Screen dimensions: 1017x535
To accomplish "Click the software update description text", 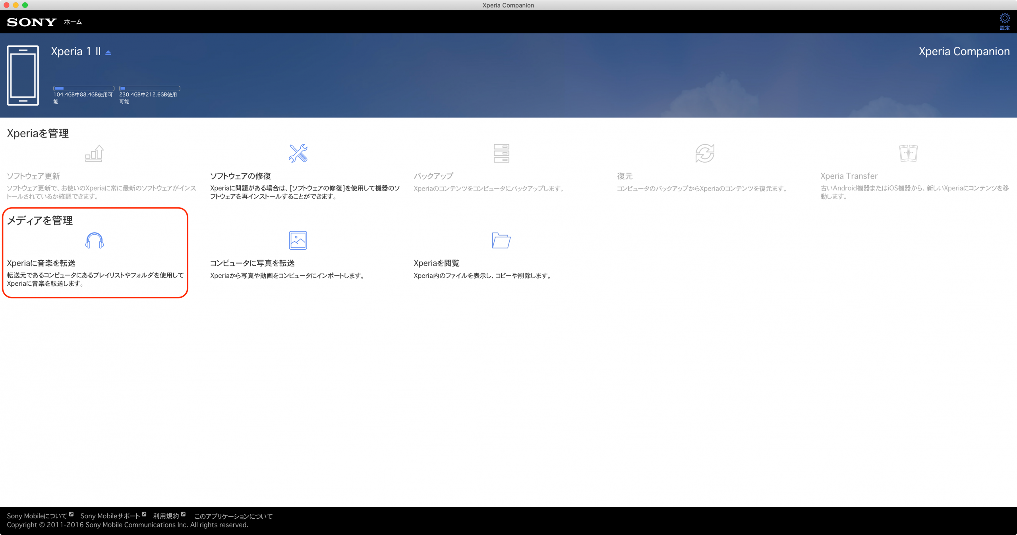I will [101, 192].
